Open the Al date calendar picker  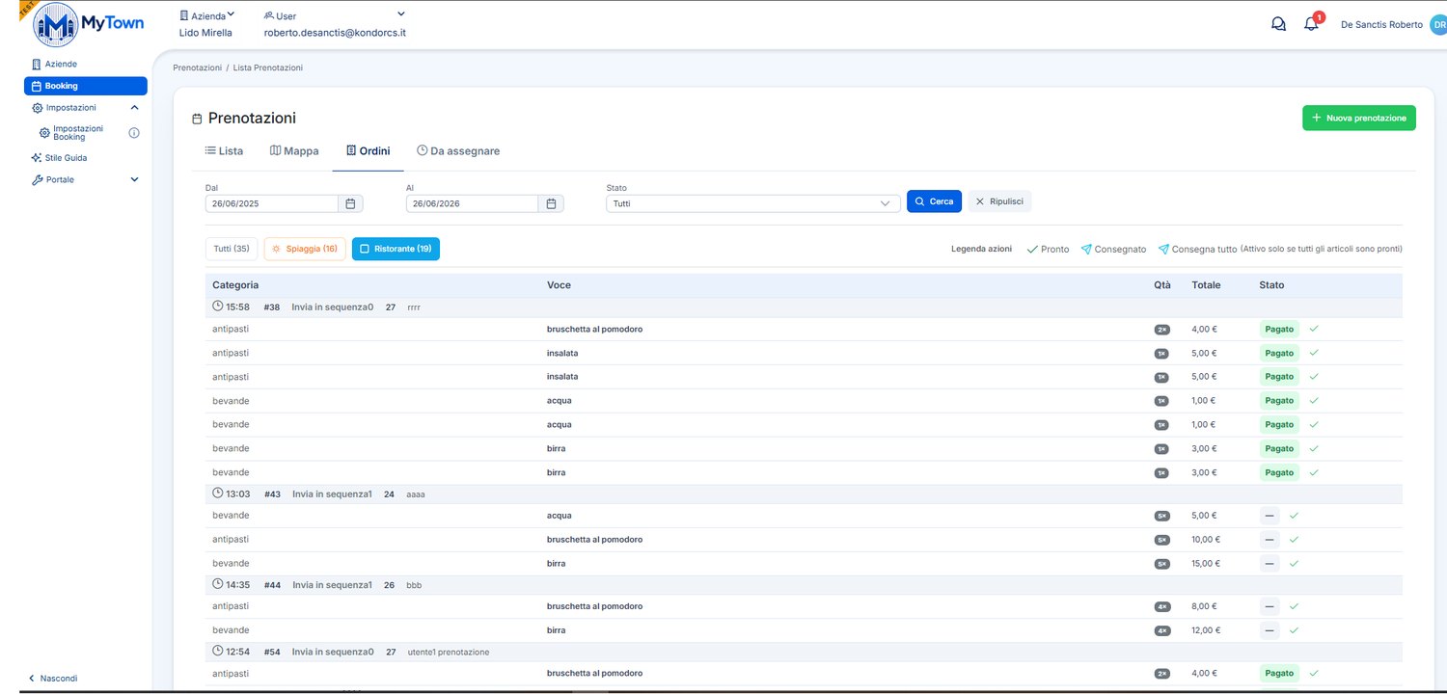point(552,203)
